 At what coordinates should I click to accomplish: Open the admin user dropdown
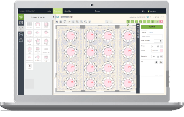click(152, 11)
